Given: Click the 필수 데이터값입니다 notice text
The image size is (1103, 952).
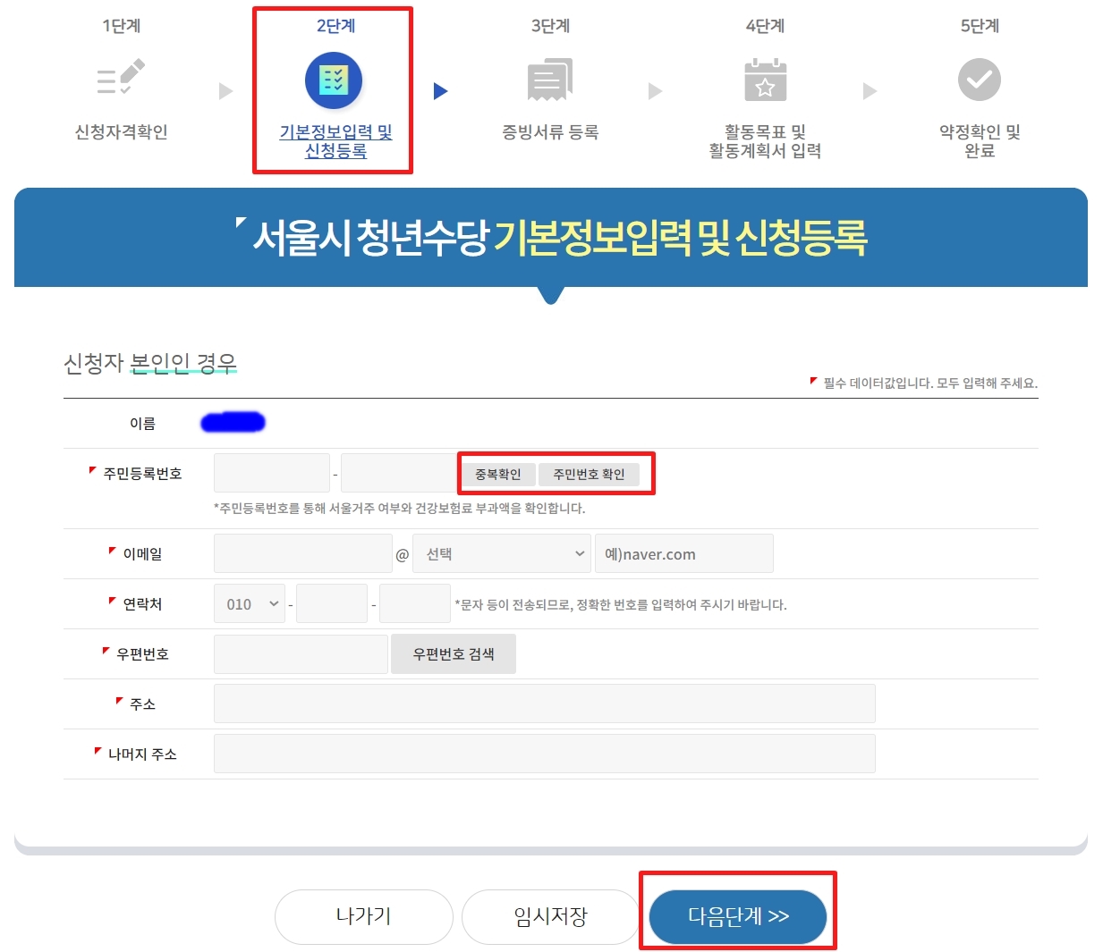Looking at the screenshot, I should (930, 383).
